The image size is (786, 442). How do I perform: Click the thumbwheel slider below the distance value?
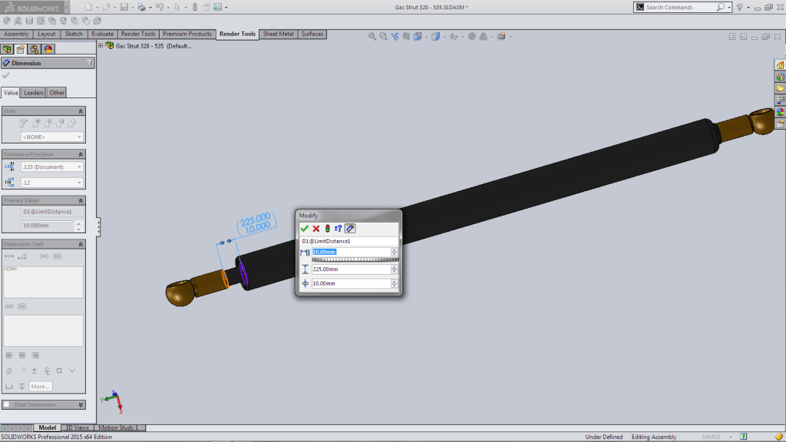(353, 259)
